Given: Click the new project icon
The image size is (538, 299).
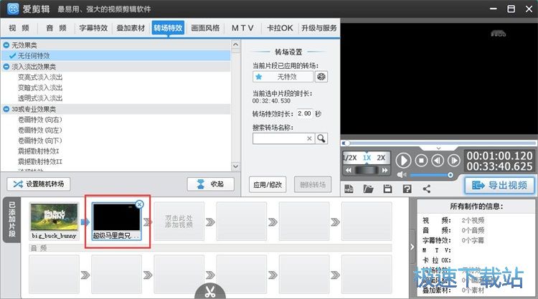Looking at the screenshot, I should (x=349, y=189).
